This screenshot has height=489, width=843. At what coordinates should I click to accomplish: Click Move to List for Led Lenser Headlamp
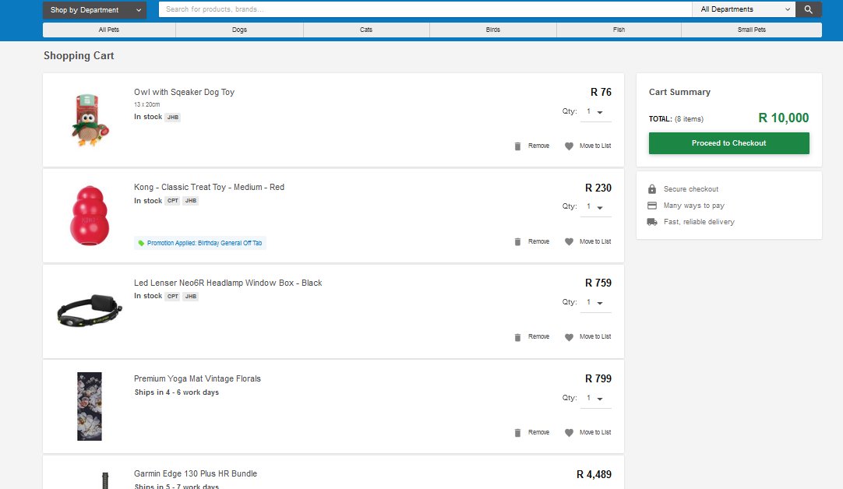(x=595, y=336)
